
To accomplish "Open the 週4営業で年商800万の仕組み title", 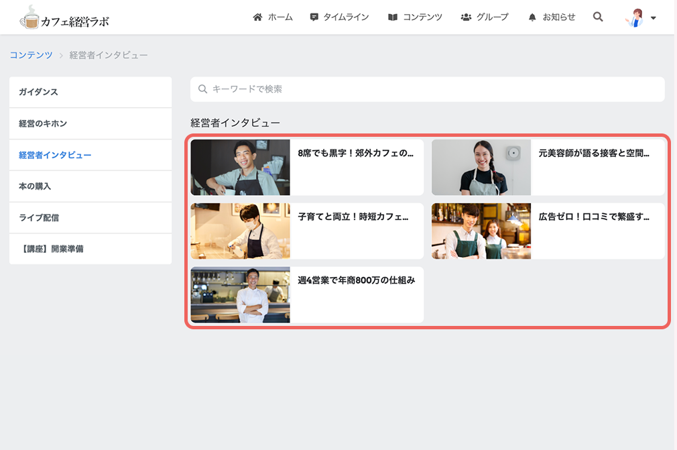I will point(356,280).
